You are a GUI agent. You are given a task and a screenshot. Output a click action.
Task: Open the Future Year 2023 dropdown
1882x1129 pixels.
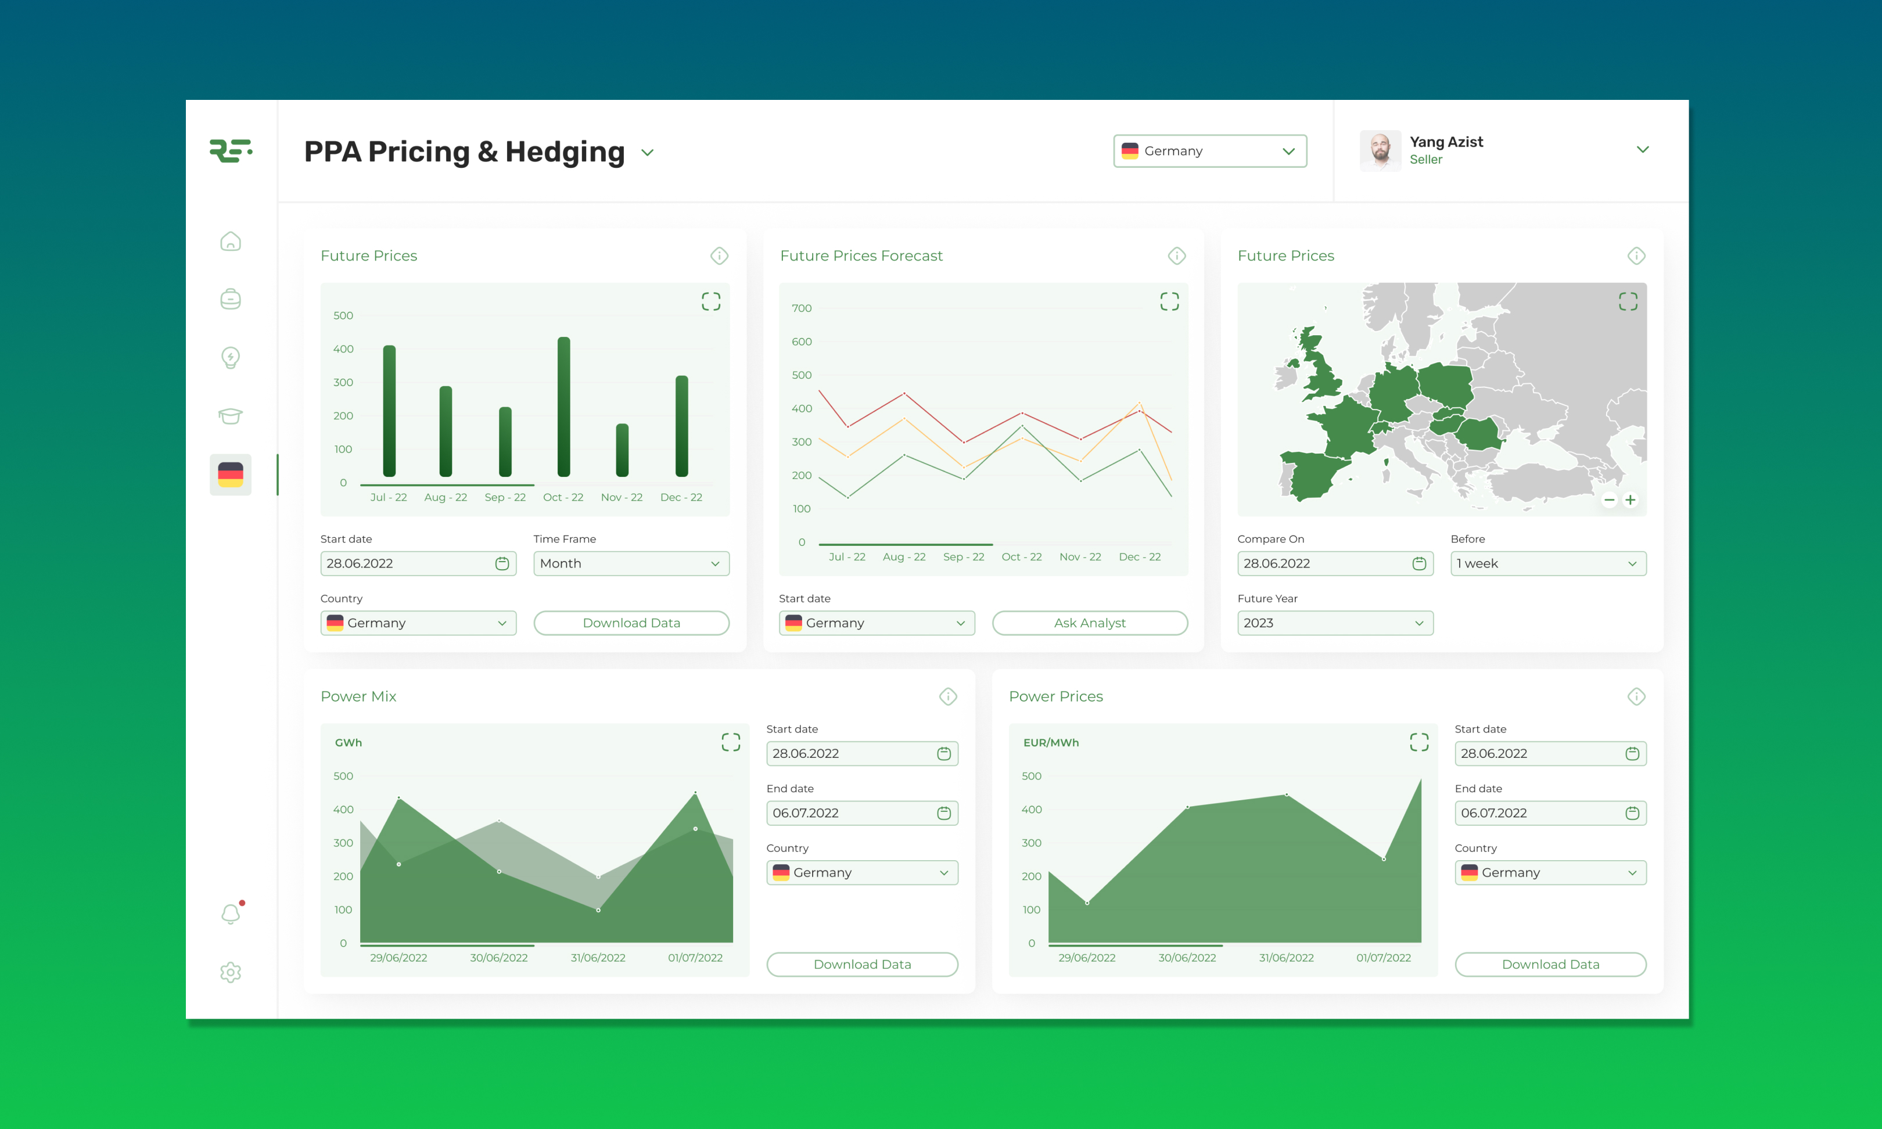click(x=1335, y=623)
